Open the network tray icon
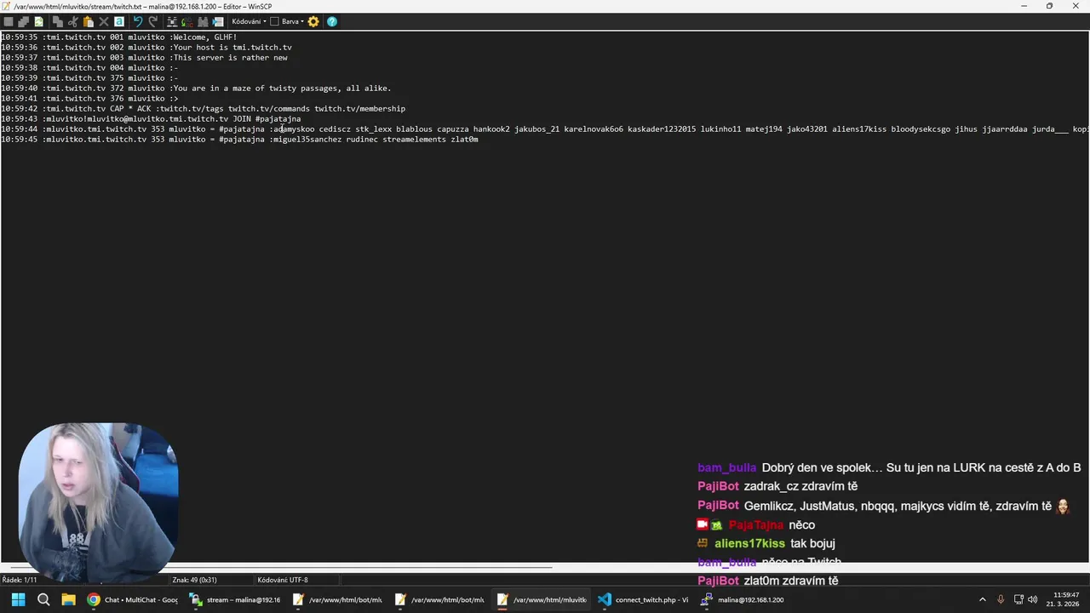The width and height of the screenshot is (1090, 613). point(1018,599)
